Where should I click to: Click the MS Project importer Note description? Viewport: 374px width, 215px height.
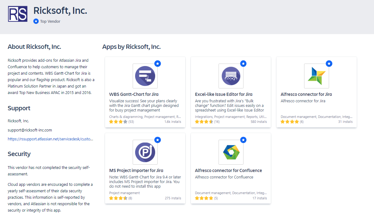pos(145,182)
